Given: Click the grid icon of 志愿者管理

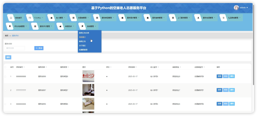Looking at the screenshot, I should point(73,18).
